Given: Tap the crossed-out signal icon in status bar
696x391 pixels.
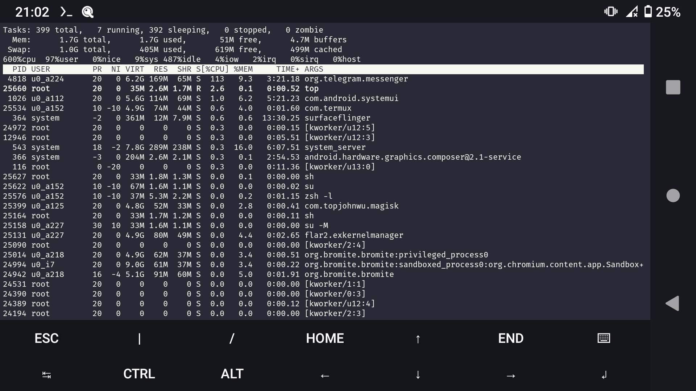Looking at the screenshot, I should click(632, 12).
